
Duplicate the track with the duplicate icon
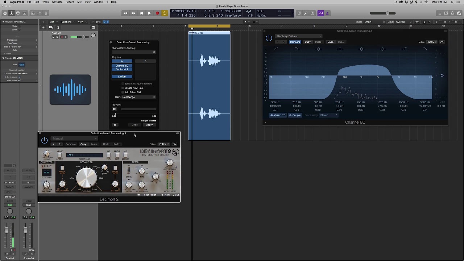51,28
